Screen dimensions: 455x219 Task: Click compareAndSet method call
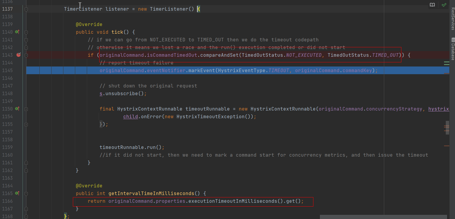click(220, 55)
